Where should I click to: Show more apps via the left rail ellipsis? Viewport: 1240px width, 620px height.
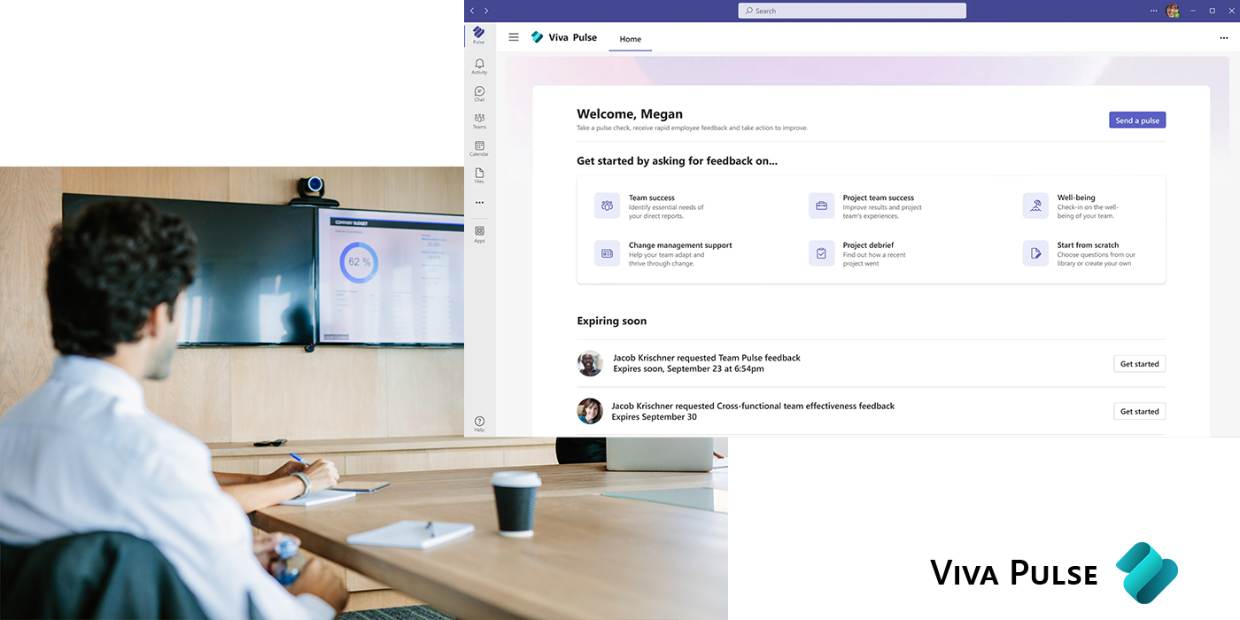(479, 203)
